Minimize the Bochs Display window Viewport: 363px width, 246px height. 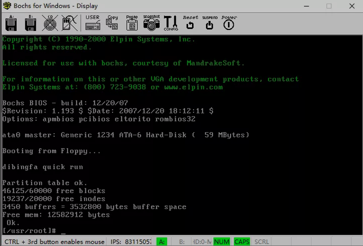pyautogui.click(x=307, y=6)
